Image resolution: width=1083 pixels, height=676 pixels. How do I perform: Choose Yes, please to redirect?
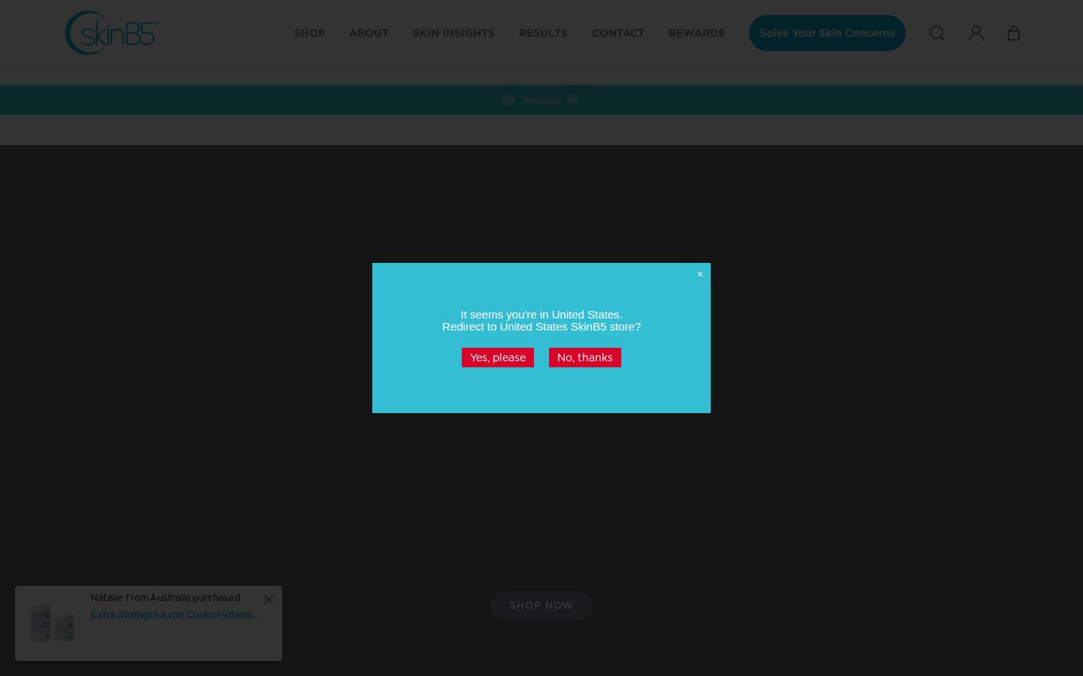click(498, 358)
